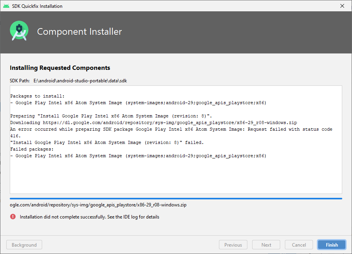
Task: Click the Finish button
Action: click(332, 245)
